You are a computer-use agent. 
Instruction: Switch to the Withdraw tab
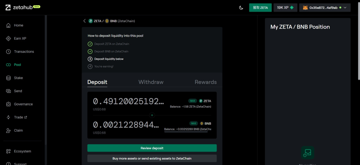coord(151,82)
